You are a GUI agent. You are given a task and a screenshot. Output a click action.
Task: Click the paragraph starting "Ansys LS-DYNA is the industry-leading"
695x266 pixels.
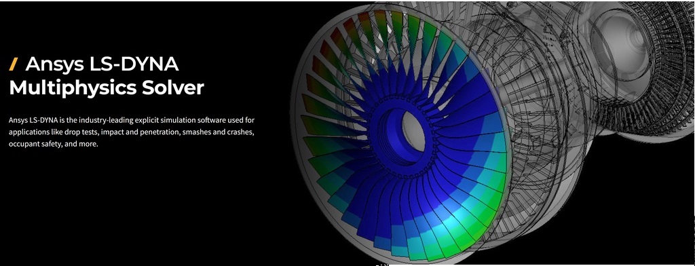coord(131,132)
